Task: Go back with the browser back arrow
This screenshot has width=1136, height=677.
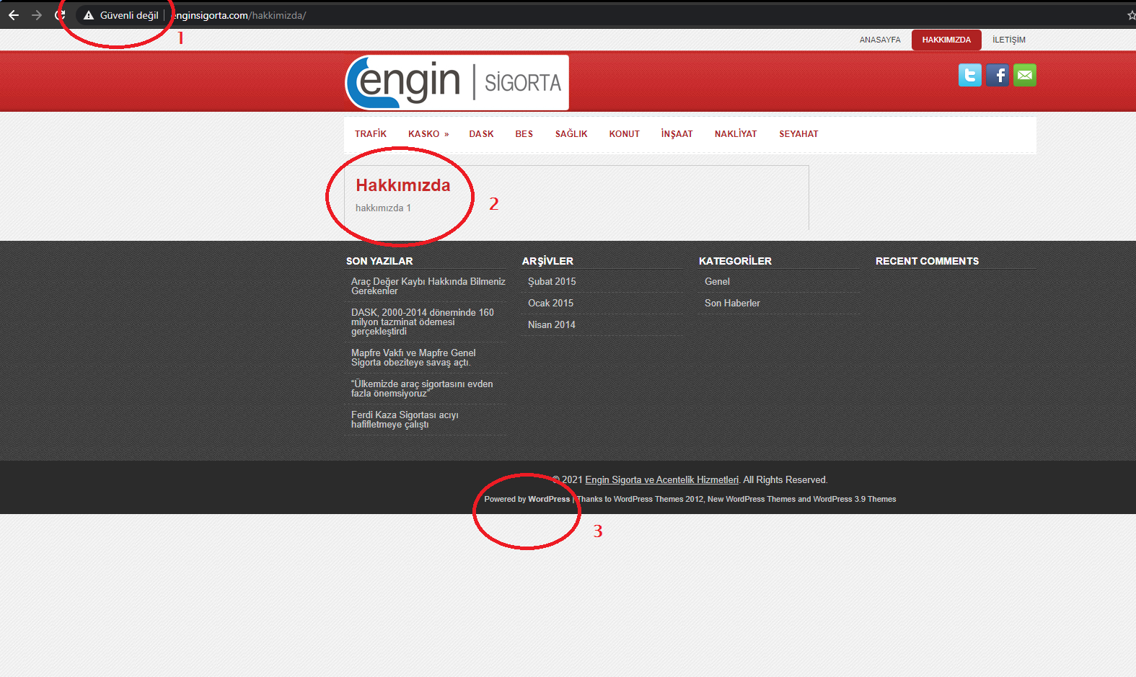Action: (14, 15)
